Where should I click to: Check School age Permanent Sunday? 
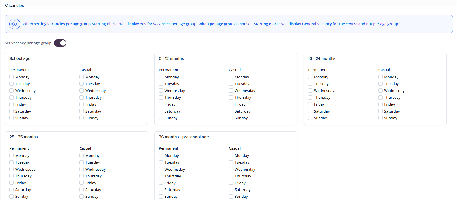tap(12, 118)
